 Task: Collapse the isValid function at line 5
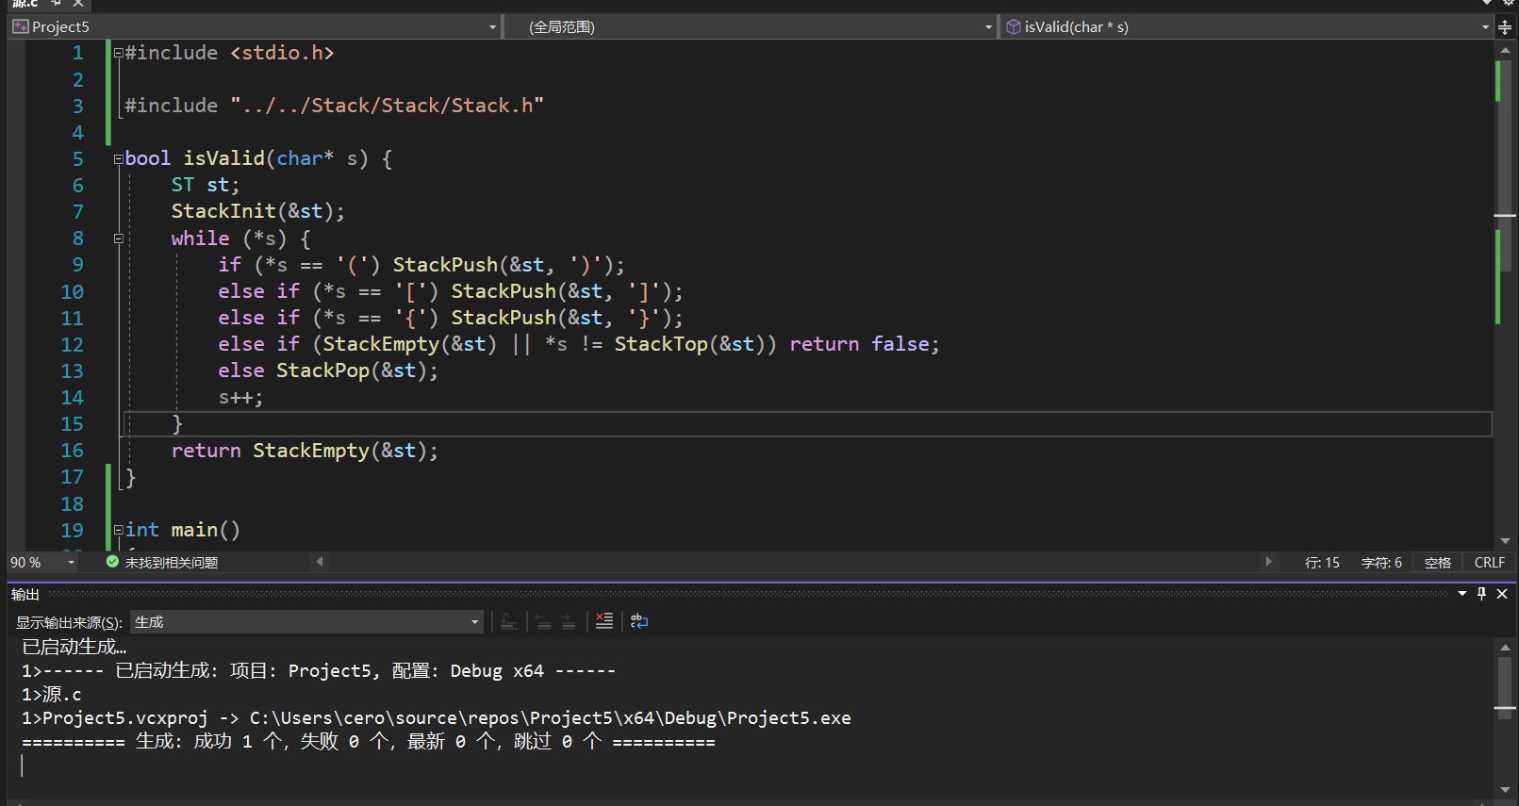pos(118,158)
